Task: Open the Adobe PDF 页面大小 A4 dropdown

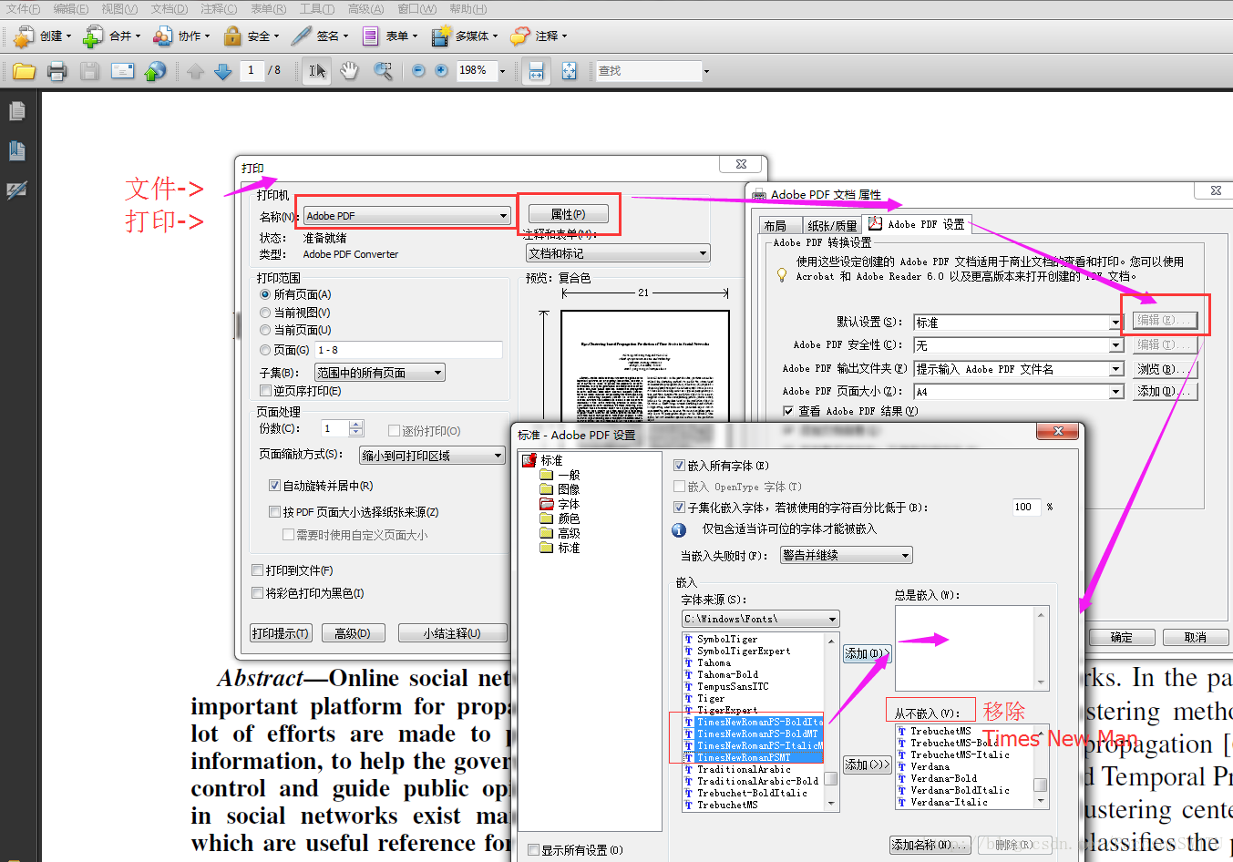Action: click(x=1018, y=392)
